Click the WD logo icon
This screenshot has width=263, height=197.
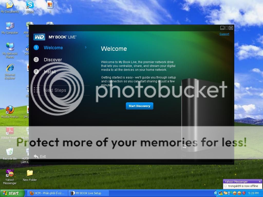[39, 37]
